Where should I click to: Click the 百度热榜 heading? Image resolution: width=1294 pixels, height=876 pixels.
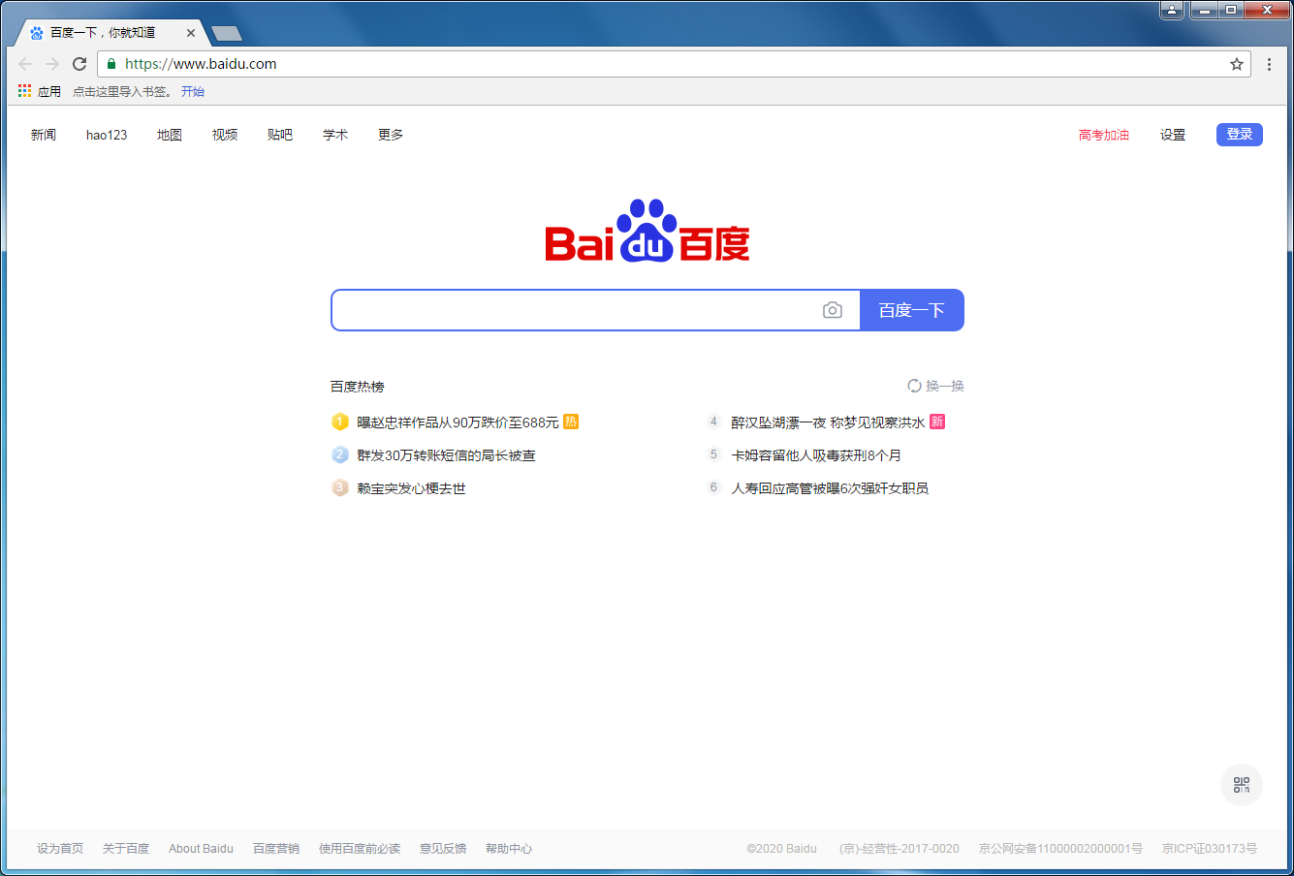[x=358, y=387]
